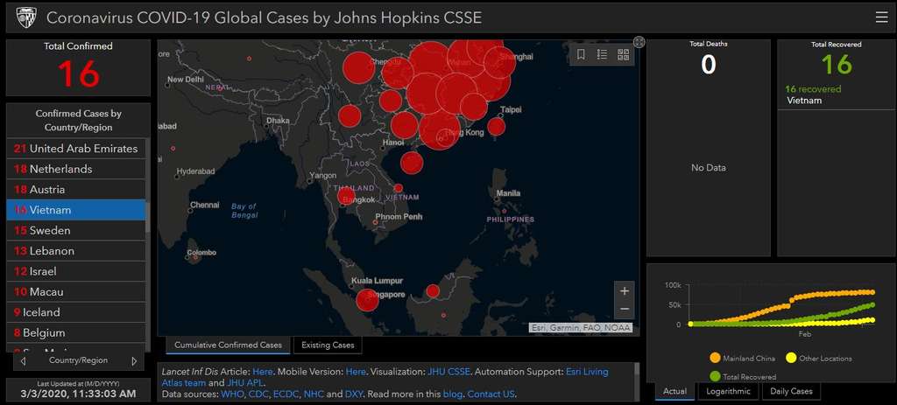Open the JHU APL link
897x405 pixels.
coord(245,383)
